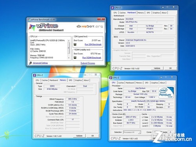
Task: Select the Mainboard tab in the Memory window
Action: [x=54, y=80]
